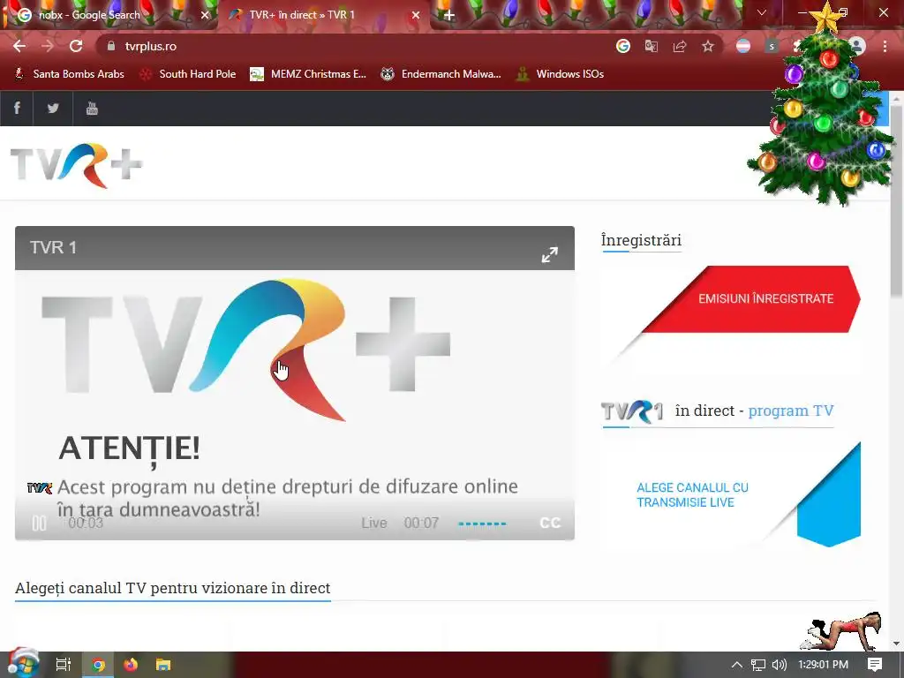Open volume icon in system tray
The image size is (904, 678).
779,665
